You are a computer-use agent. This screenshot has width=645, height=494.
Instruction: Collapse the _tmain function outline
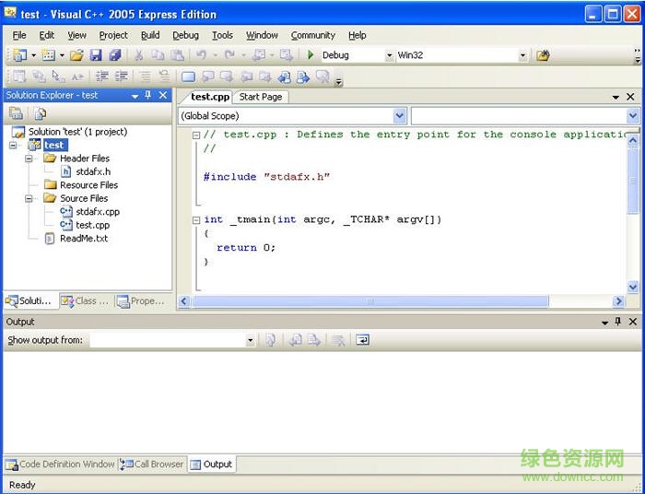(196, 220)
